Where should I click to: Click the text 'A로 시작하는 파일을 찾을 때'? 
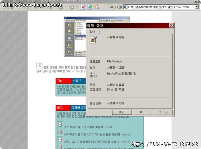click(x=103, y=134)
